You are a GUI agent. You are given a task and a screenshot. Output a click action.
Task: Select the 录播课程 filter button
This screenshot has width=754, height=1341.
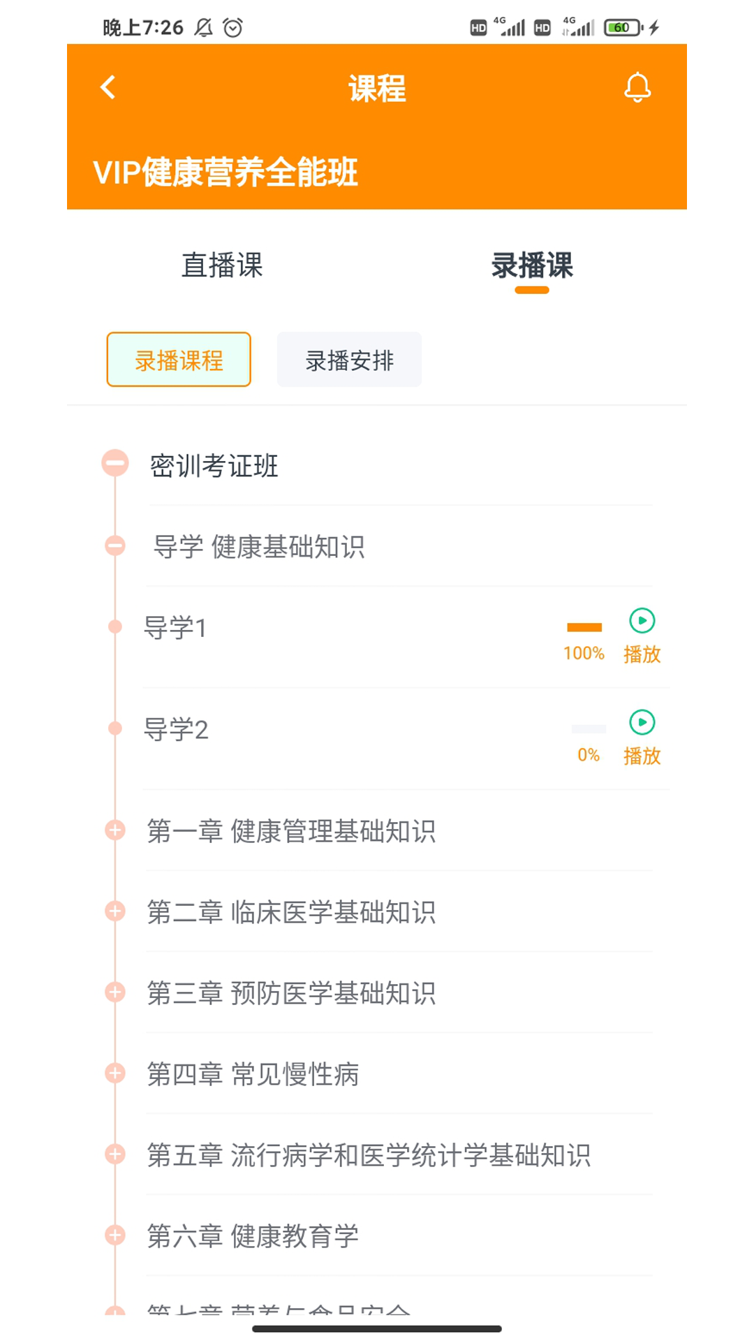tap(179, 360)
